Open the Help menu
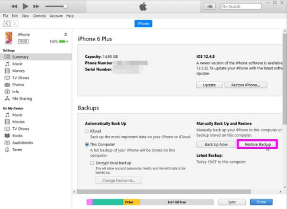Image resolution: width=287 pixels, height=209 pixels. [x=70, y=16]
